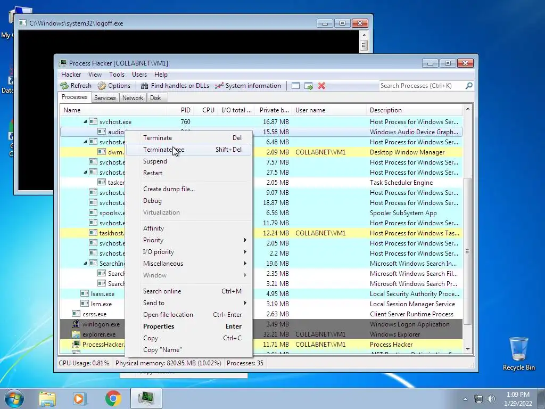The width and height of the screenshot is (545, 409).
Task: Click the clock in the taskbar
Action: pyautogui.click(x=518, y=399)
